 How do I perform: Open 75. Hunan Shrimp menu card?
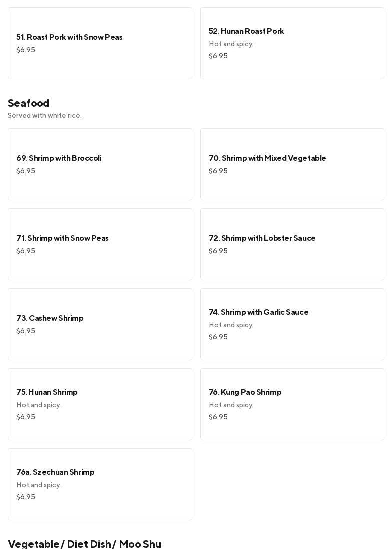point(100,404)
